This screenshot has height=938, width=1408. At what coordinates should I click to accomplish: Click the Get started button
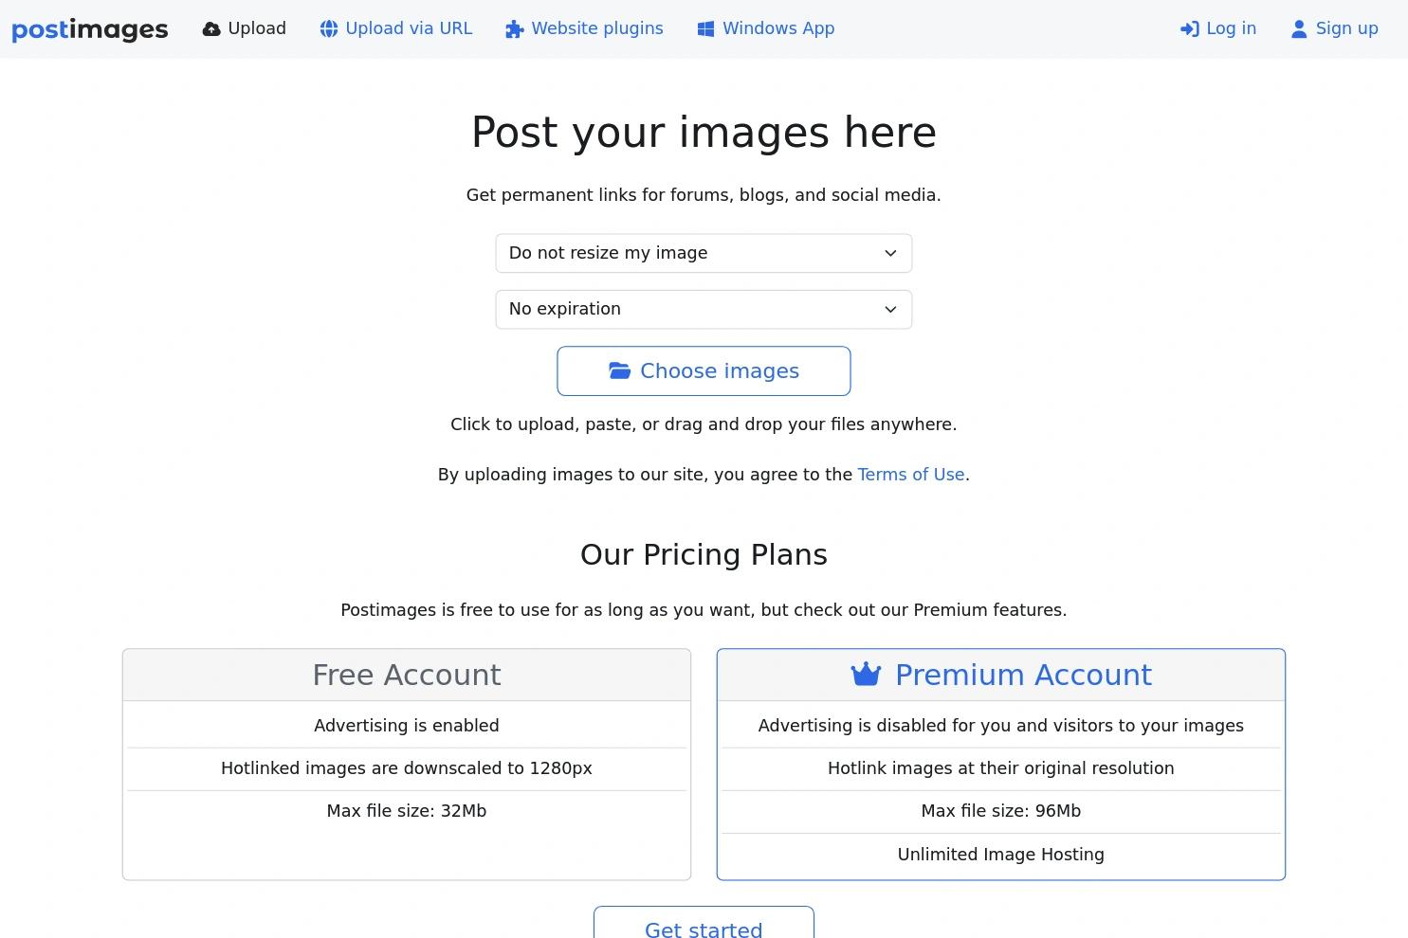(x=704, y=927)
